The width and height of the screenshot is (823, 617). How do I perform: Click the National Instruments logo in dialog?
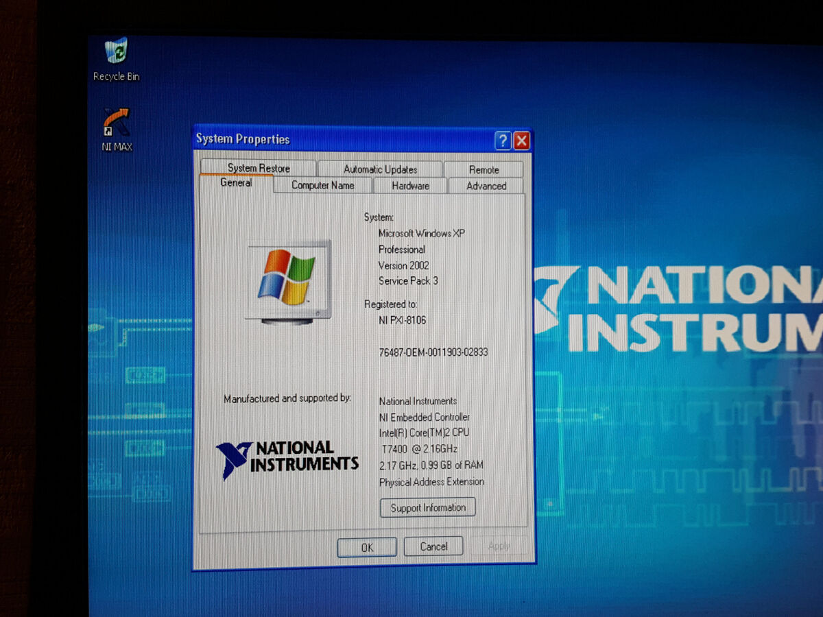click(287, 459)
